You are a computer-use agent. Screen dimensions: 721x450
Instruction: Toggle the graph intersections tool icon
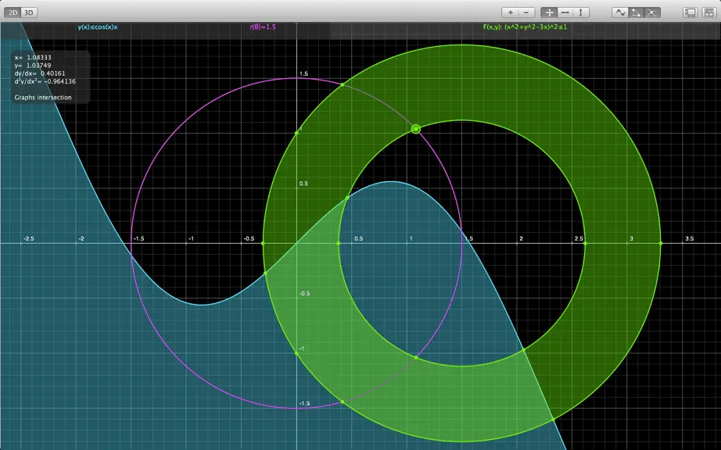pos(652,12)
